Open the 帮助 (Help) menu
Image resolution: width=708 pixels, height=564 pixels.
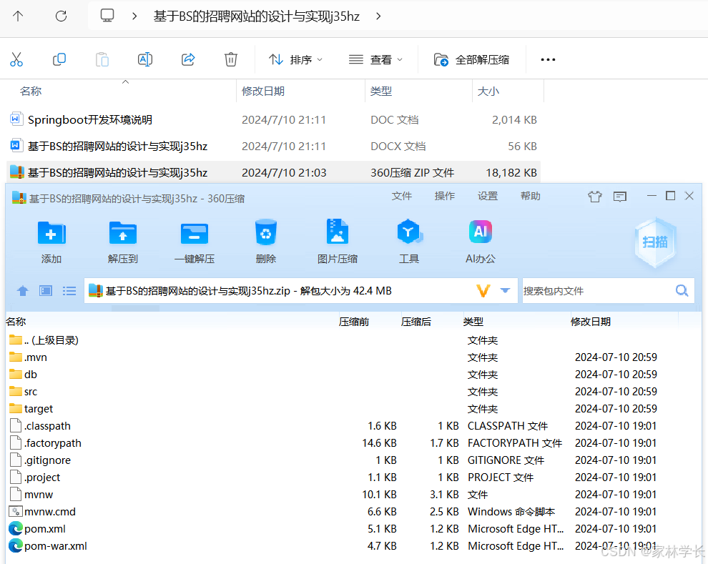point(531,195)
